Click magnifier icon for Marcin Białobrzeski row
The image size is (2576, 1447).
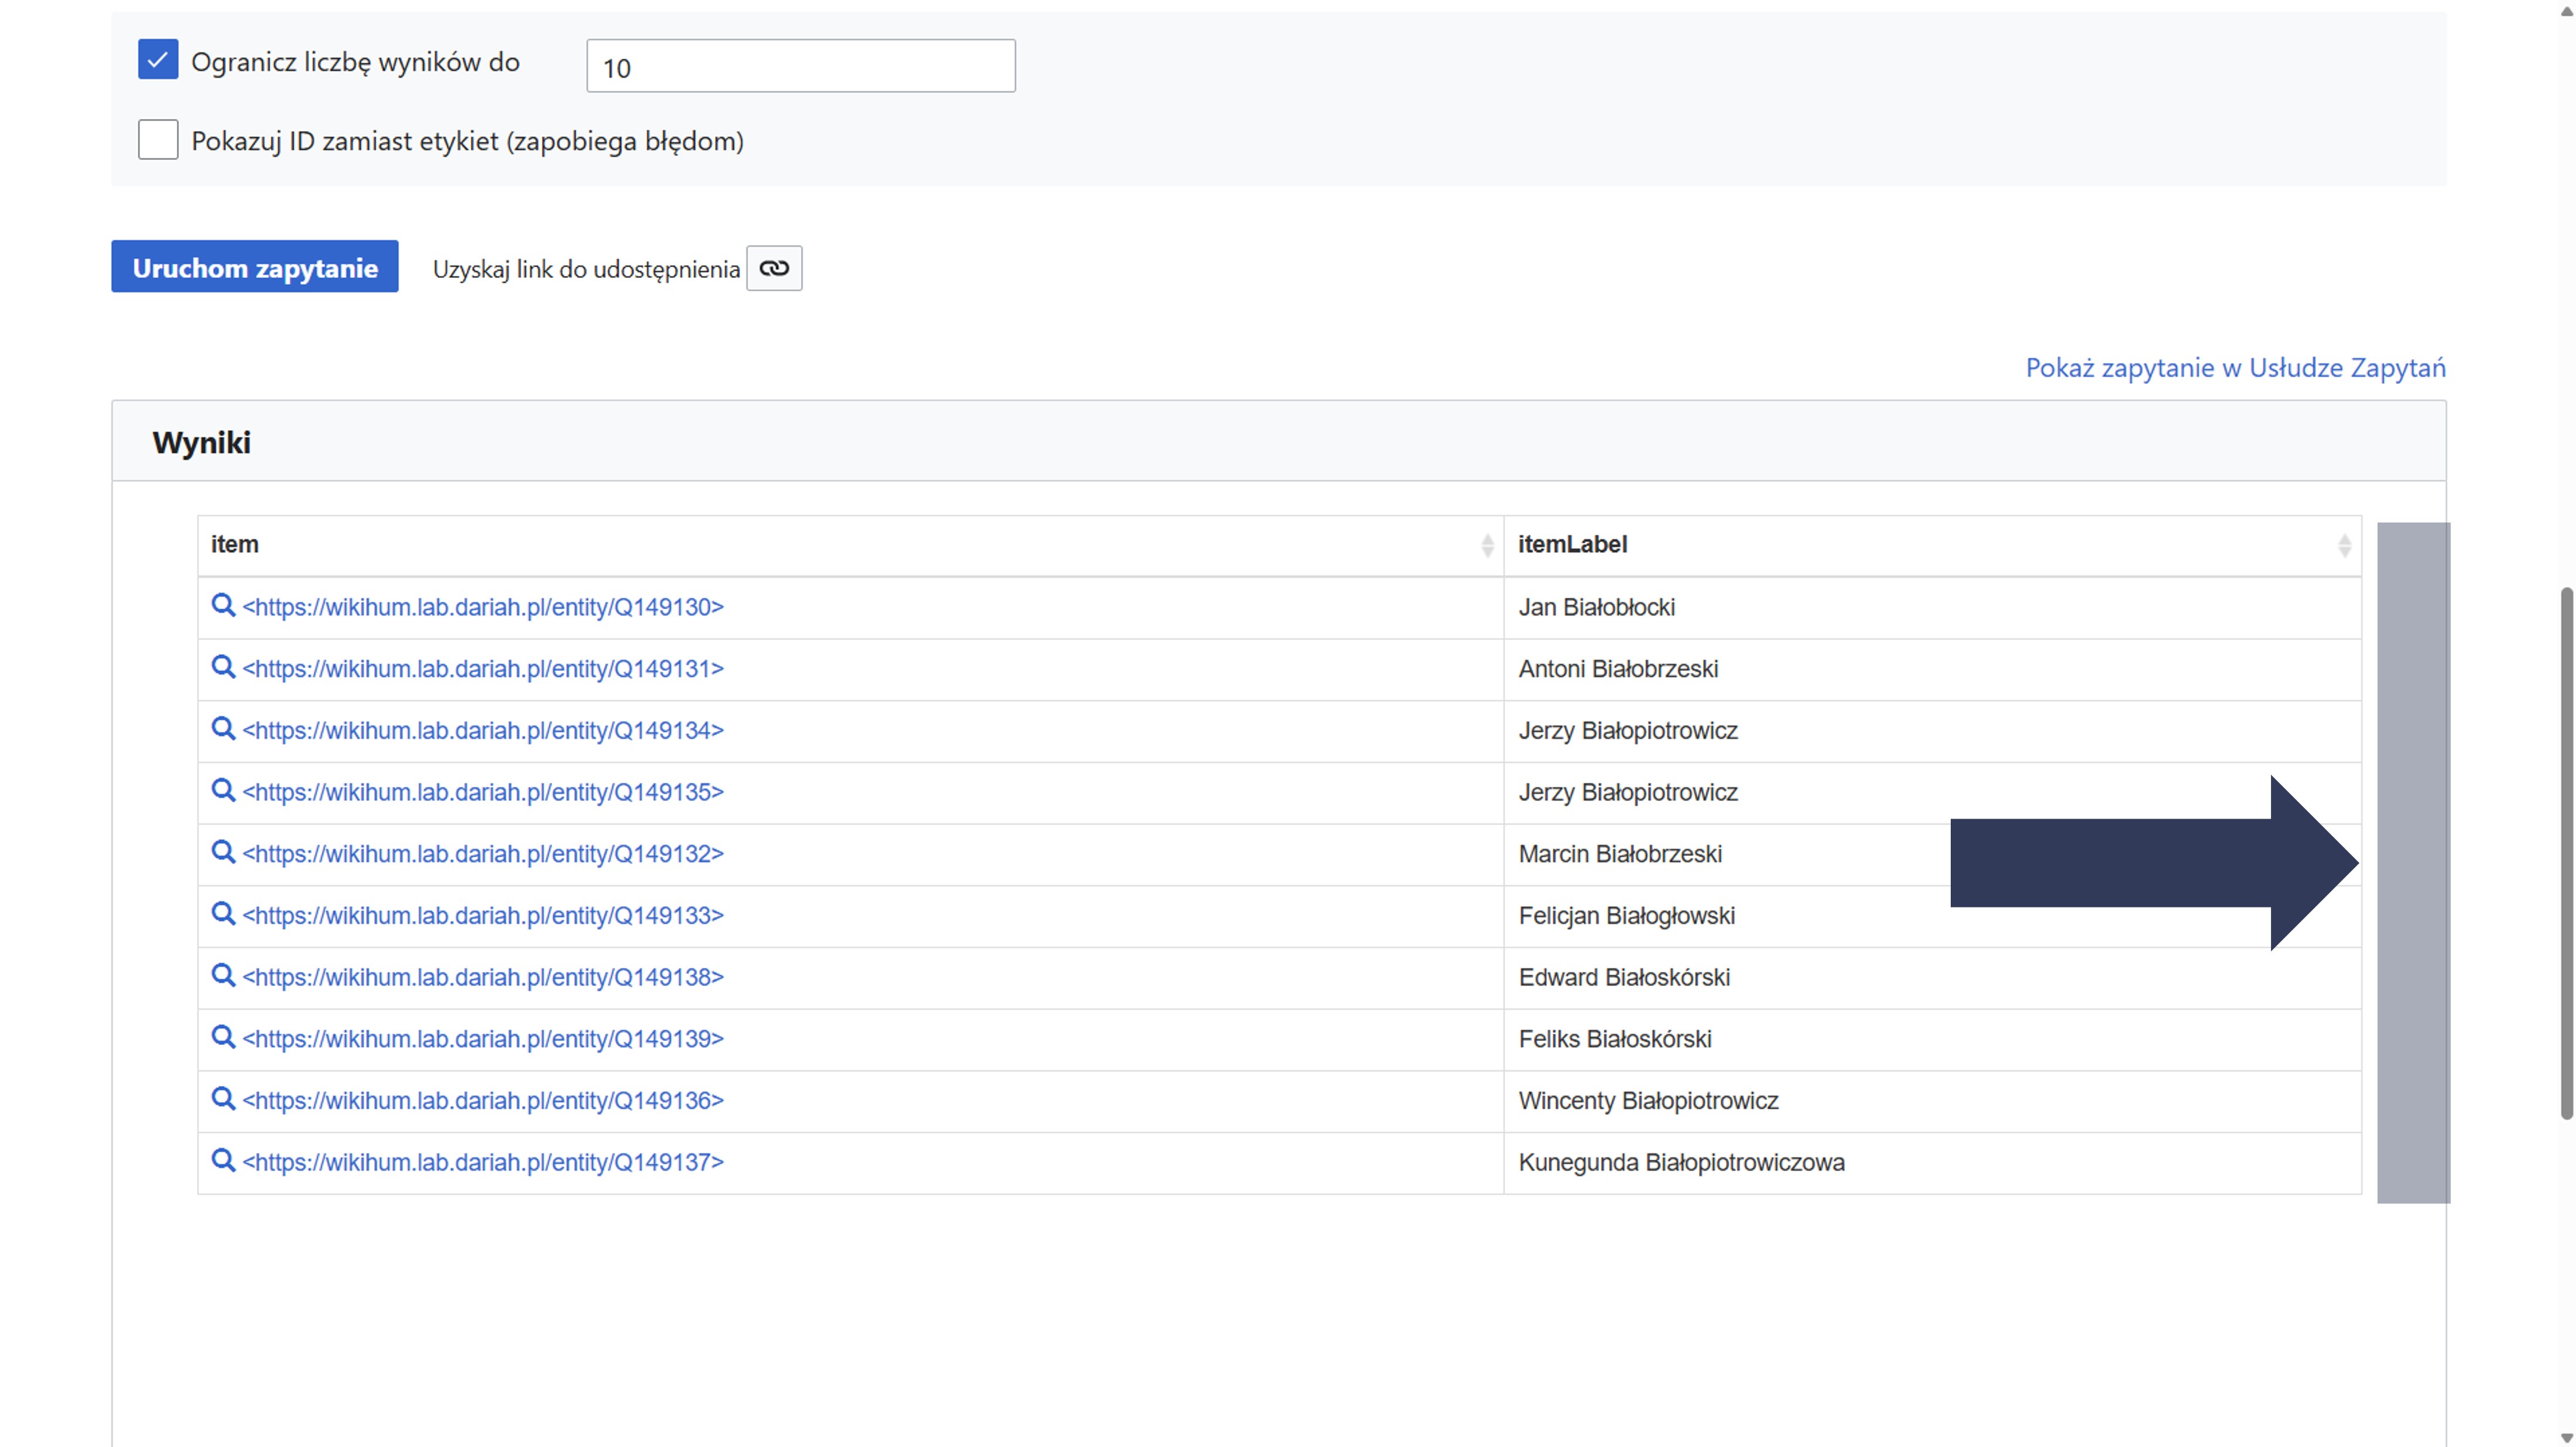coord(223,853)
